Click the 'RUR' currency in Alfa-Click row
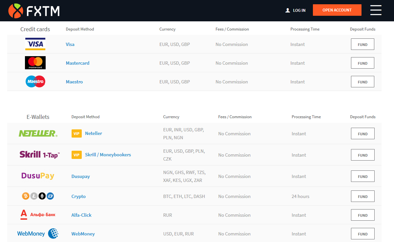This screenshot has height=242, width=394. (167, 215)
